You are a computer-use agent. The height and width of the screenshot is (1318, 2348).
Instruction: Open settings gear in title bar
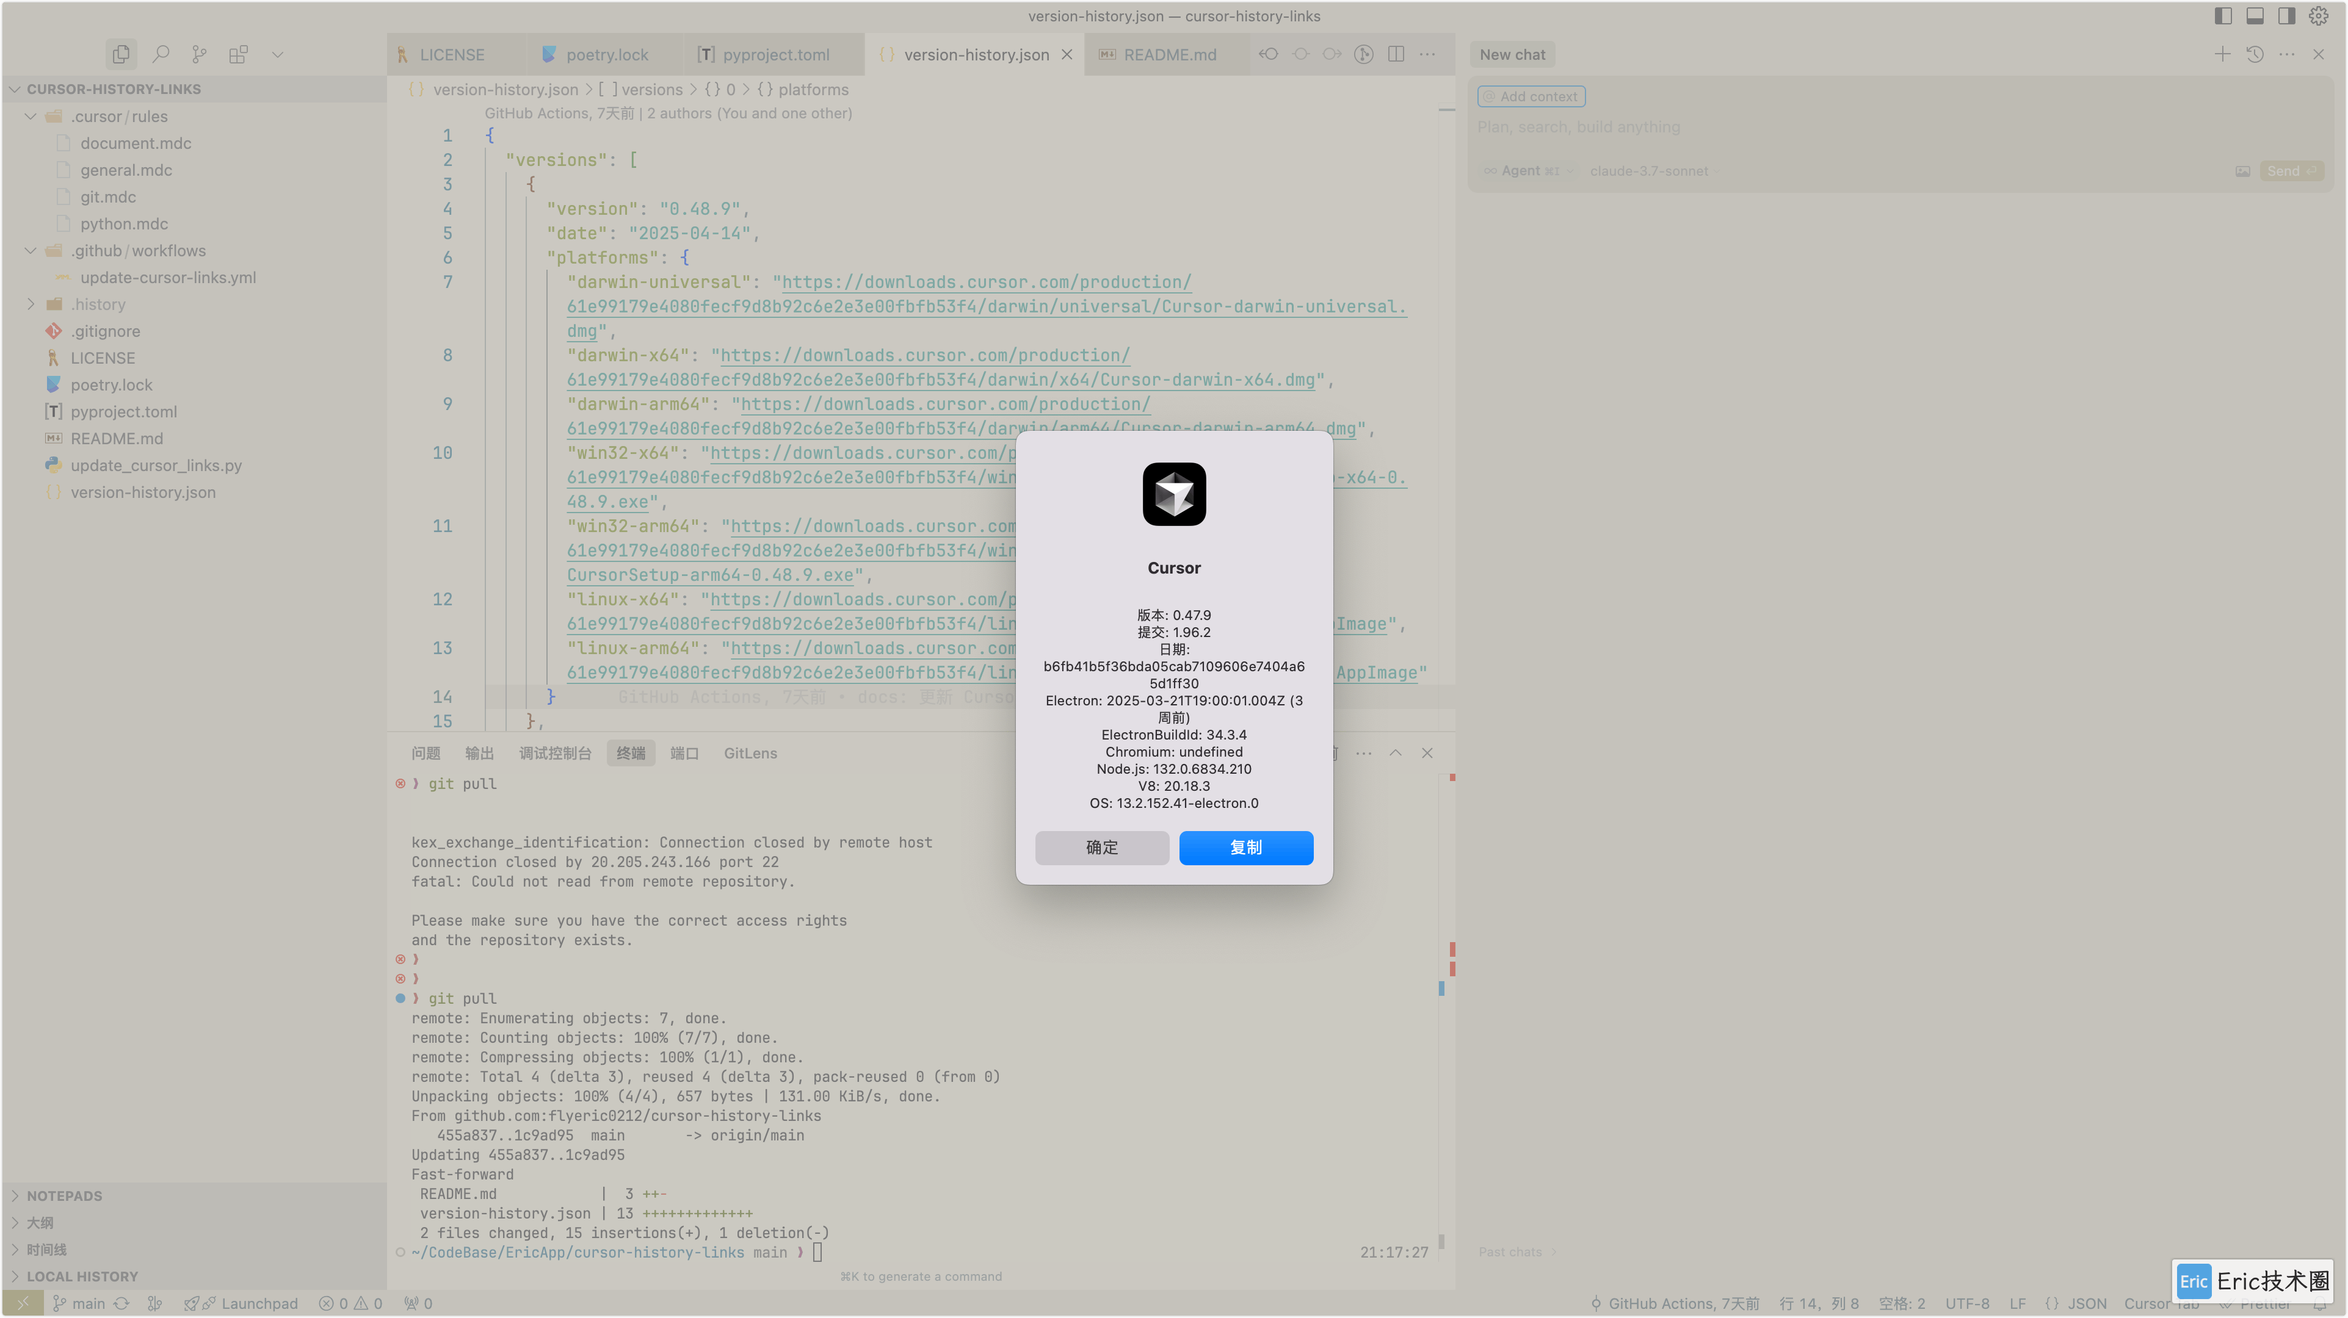2319,16
